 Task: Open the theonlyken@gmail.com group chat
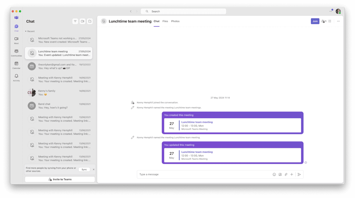[59, 66]
